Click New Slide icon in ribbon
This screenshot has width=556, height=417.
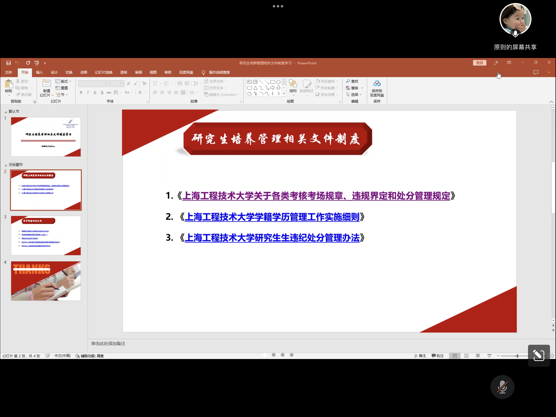46,84
